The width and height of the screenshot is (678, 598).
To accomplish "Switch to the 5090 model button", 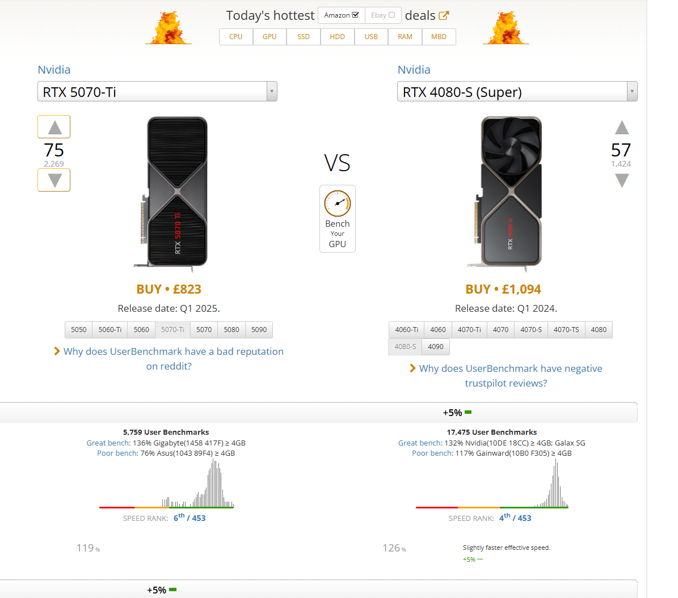I will tap(259, 330).
